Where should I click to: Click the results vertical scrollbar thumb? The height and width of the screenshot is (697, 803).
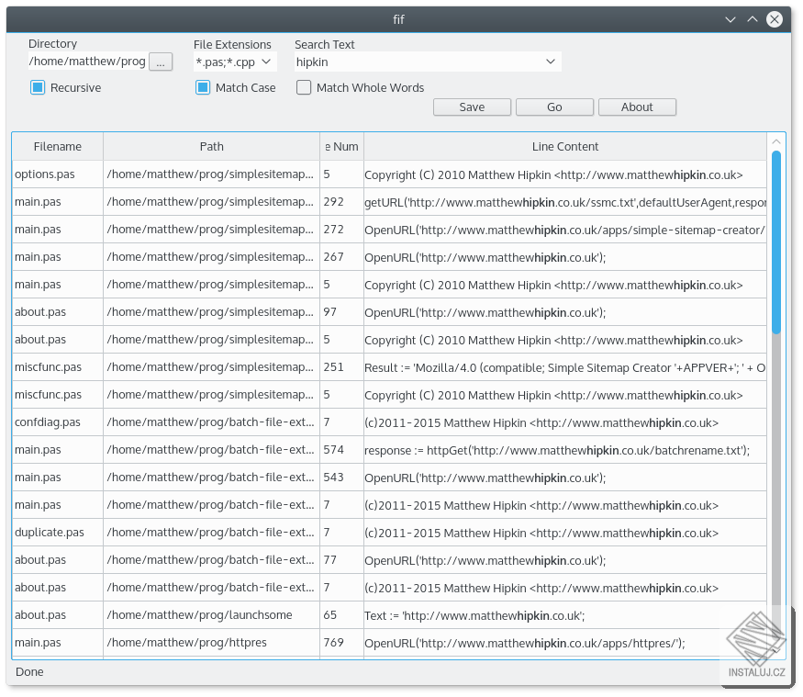pyautogui.click(x=775, y=242)
